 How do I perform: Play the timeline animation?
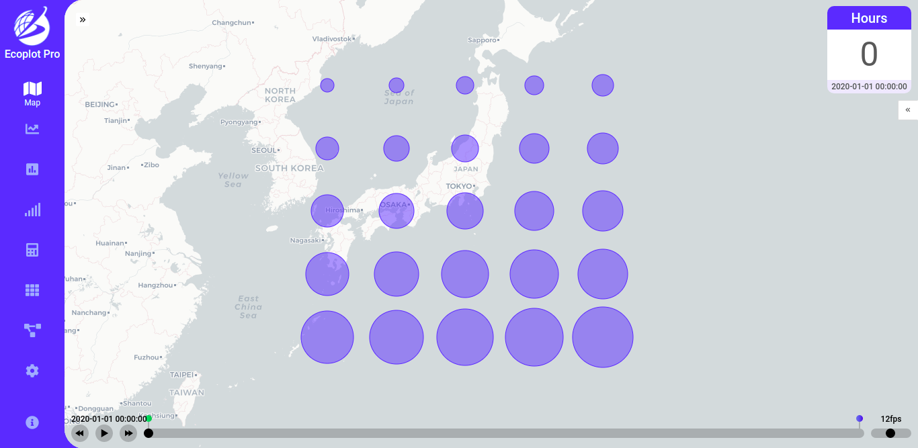(104, 433)
